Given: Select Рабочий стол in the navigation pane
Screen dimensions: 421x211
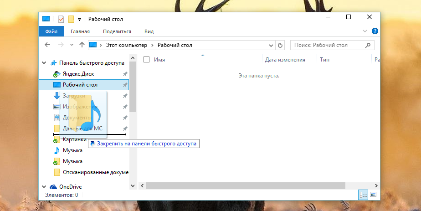Looking at the screenshot, I should (84, 85).
